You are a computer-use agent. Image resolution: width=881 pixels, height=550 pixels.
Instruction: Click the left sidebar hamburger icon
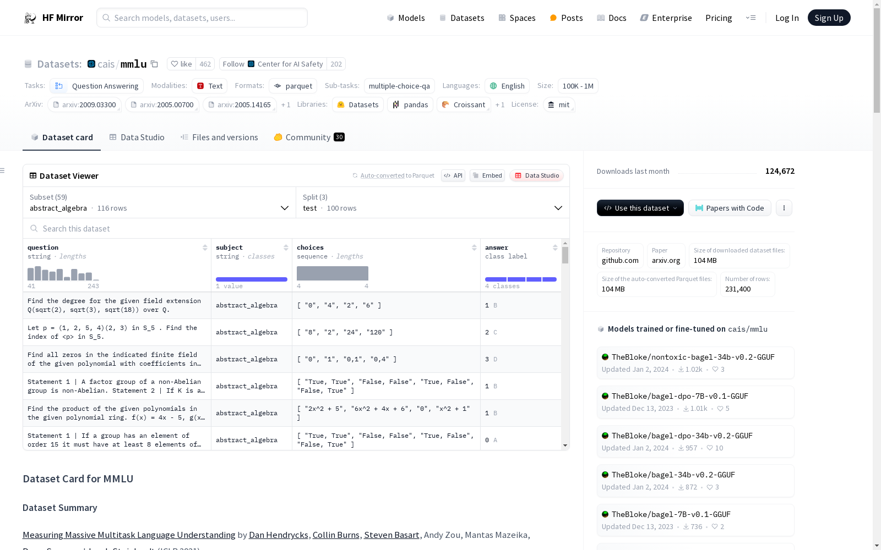tap(2, 170)
